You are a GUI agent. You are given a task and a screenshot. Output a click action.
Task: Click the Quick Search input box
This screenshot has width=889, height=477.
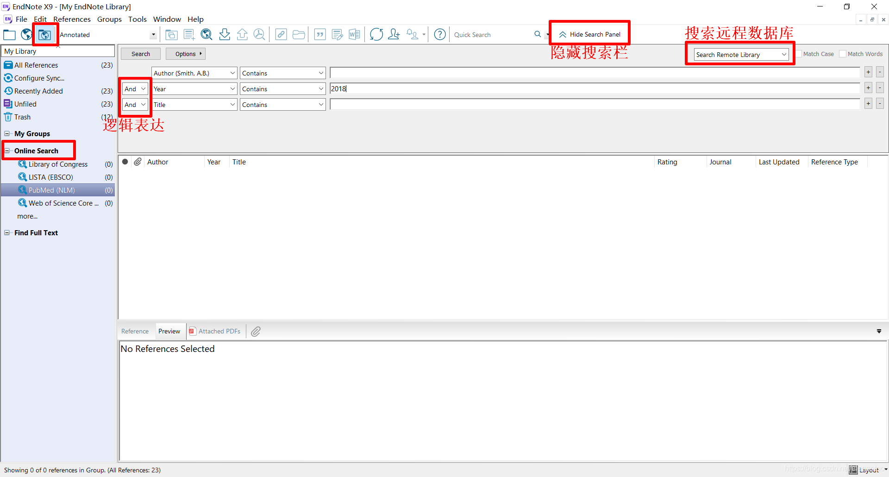492,35
